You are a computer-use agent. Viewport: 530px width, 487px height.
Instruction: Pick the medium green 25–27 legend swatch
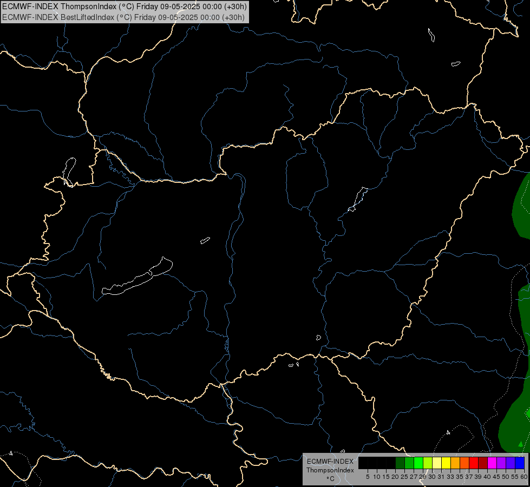409,463
